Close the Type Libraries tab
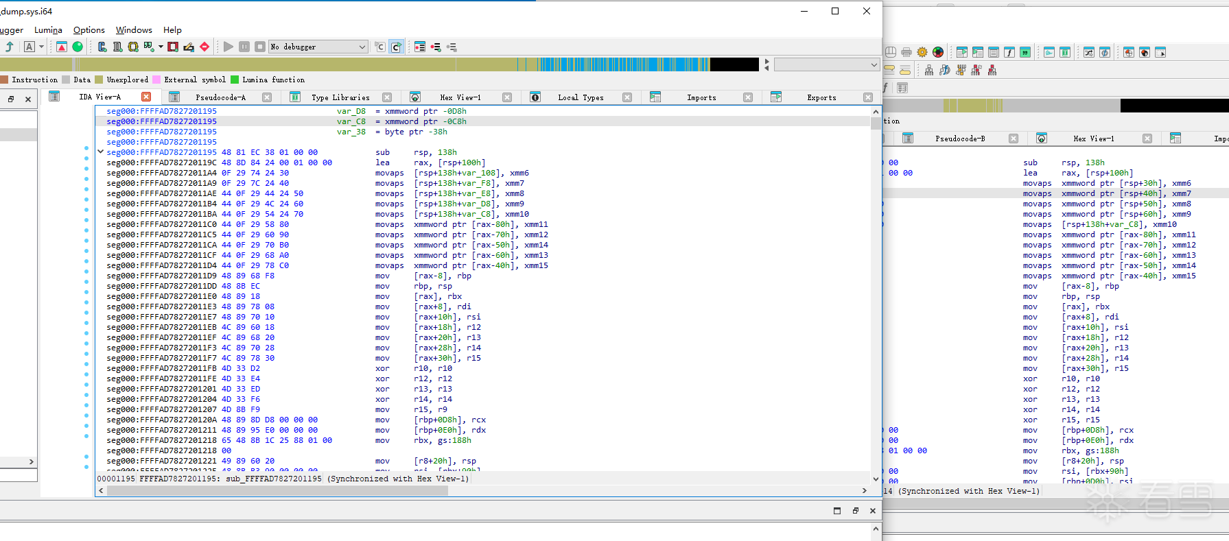Viewport: 1229px width, 541px height. [x=387, y=97]
